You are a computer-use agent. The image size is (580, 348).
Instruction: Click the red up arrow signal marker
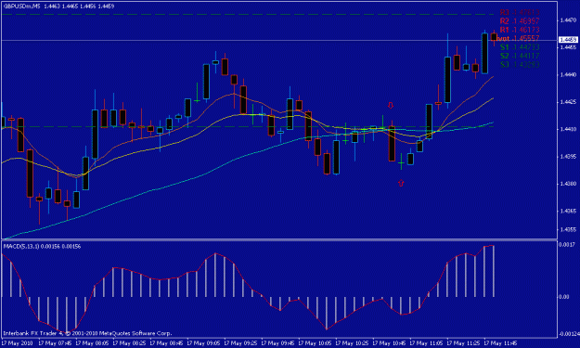coord(401,183)
